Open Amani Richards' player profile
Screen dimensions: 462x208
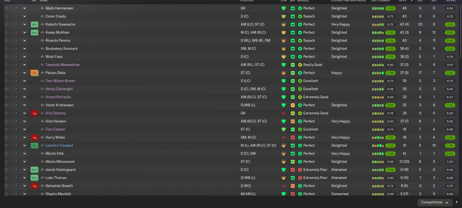(58, 97)
